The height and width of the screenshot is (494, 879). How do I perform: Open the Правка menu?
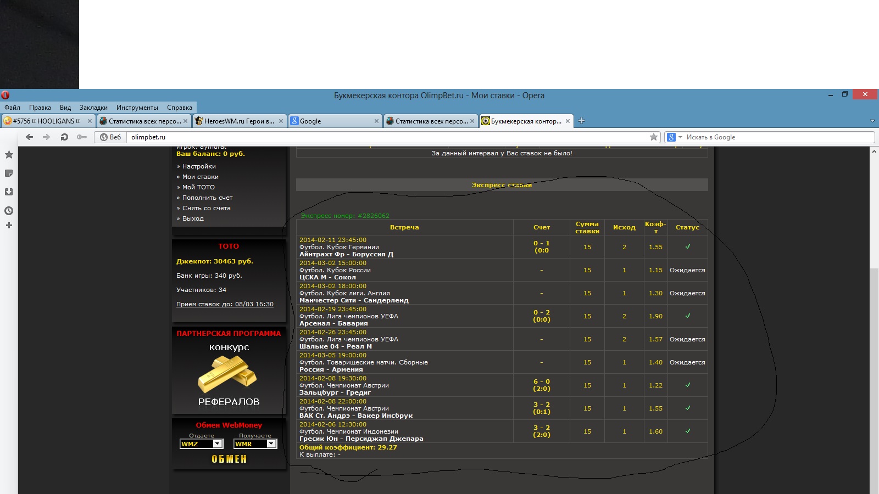[x=40, y=108]
